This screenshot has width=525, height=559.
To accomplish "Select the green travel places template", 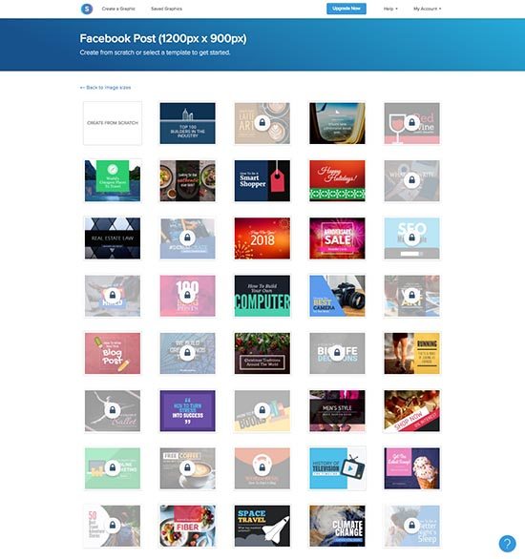I will [113, 180].
